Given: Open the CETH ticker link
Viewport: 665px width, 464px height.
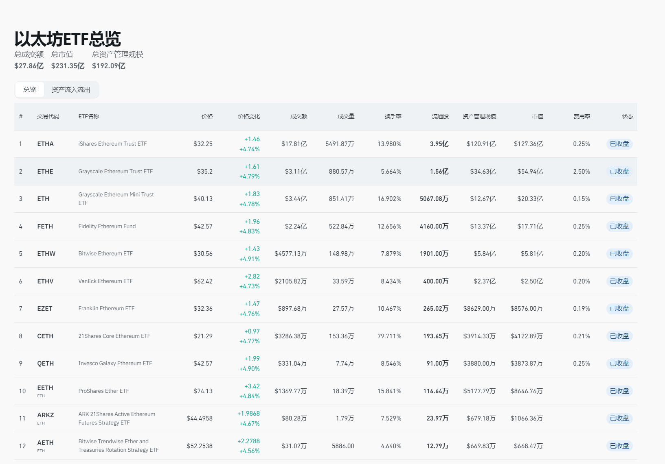Looking at the screenshot, I should pos(45,336).
